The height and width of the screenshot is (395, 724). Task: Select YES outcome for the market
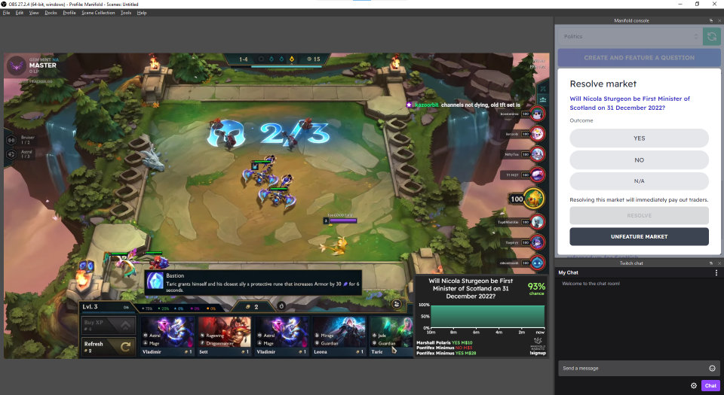(639, 138)
